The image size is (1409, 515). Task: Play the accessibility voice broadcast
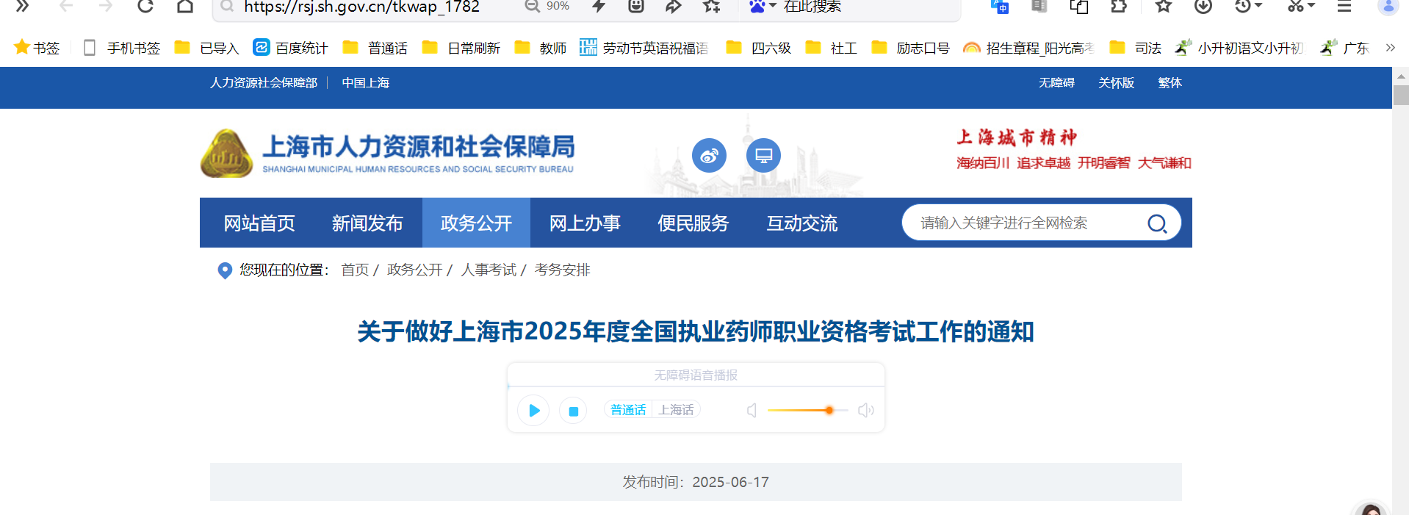click(534, 411)
